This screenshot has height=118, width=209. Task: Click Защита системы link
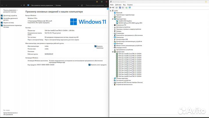(9, 22)
